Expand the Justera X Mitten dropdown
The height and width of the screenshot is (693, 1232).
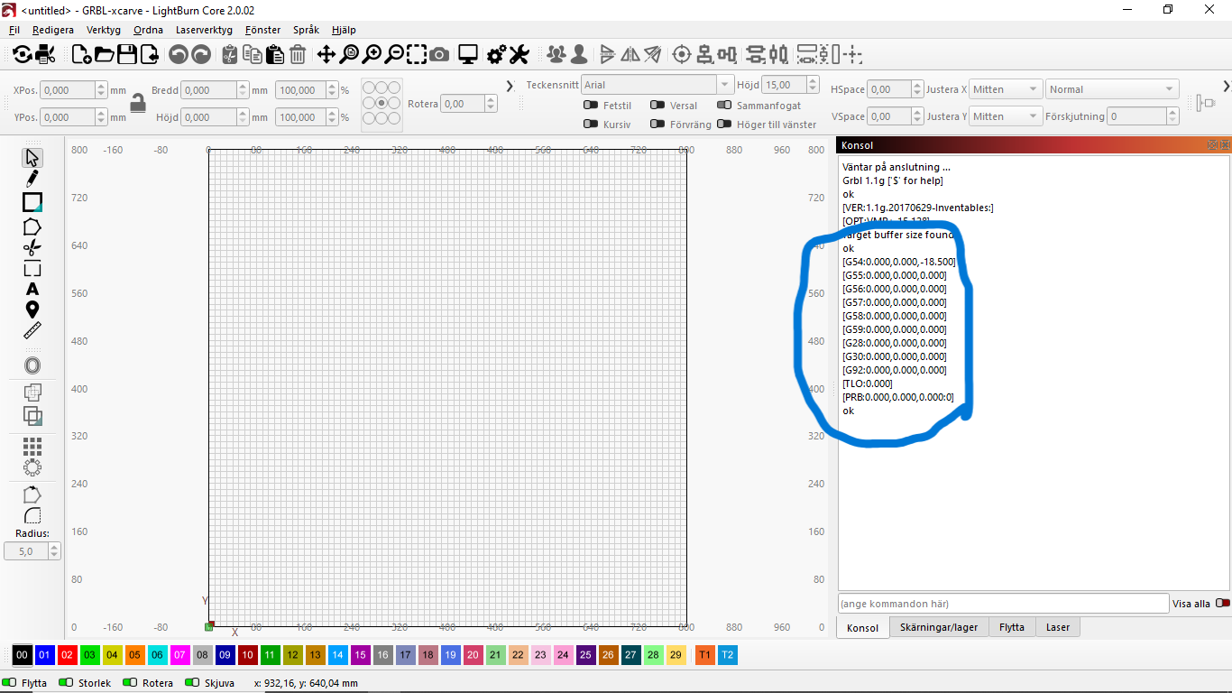click(x=1006, y=89)
